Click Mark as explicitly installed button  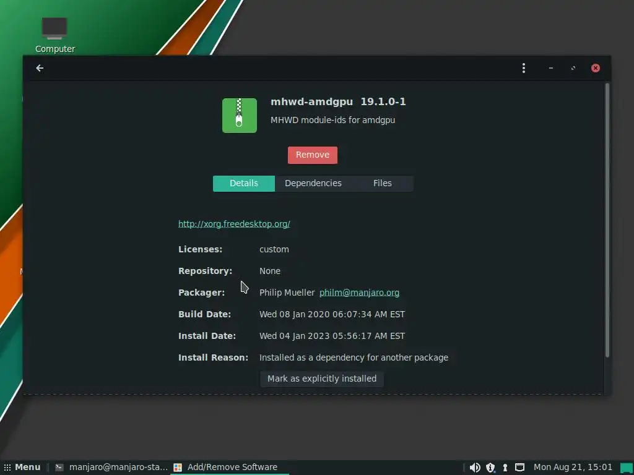322,379
